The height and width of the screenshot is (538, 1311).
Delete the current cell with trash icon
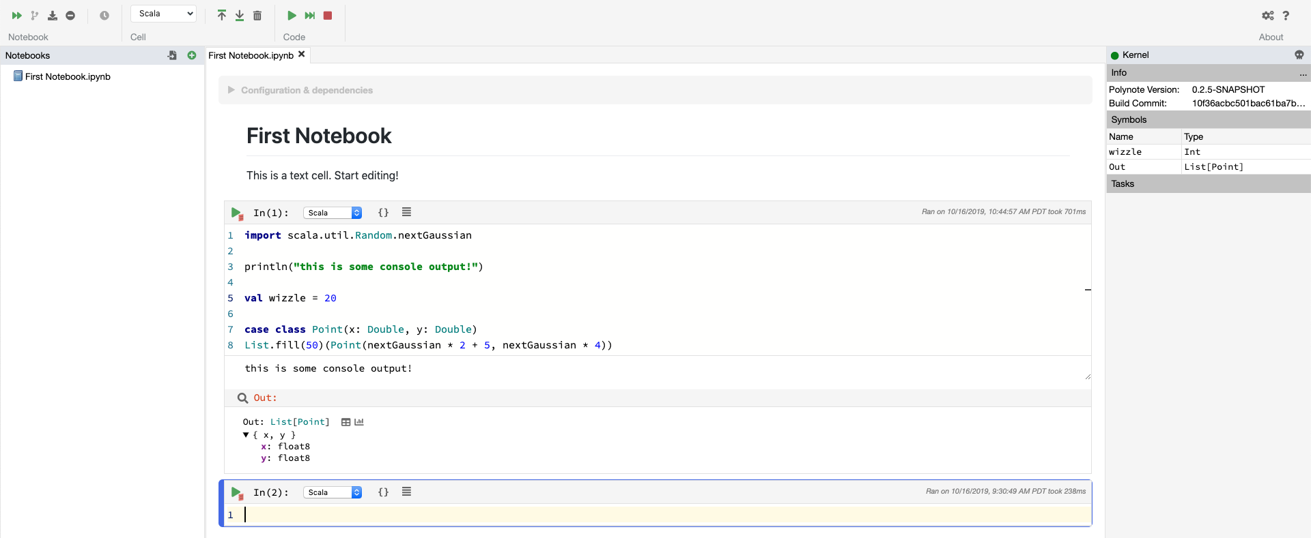(x=257, y=15)
